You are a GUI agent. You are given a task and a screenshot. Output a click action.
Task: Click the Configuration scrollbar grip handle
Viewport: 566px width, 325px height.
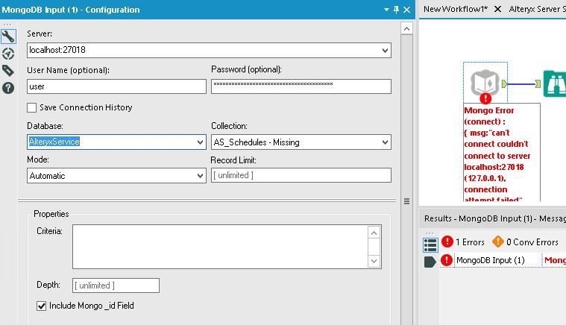(406, 201)
